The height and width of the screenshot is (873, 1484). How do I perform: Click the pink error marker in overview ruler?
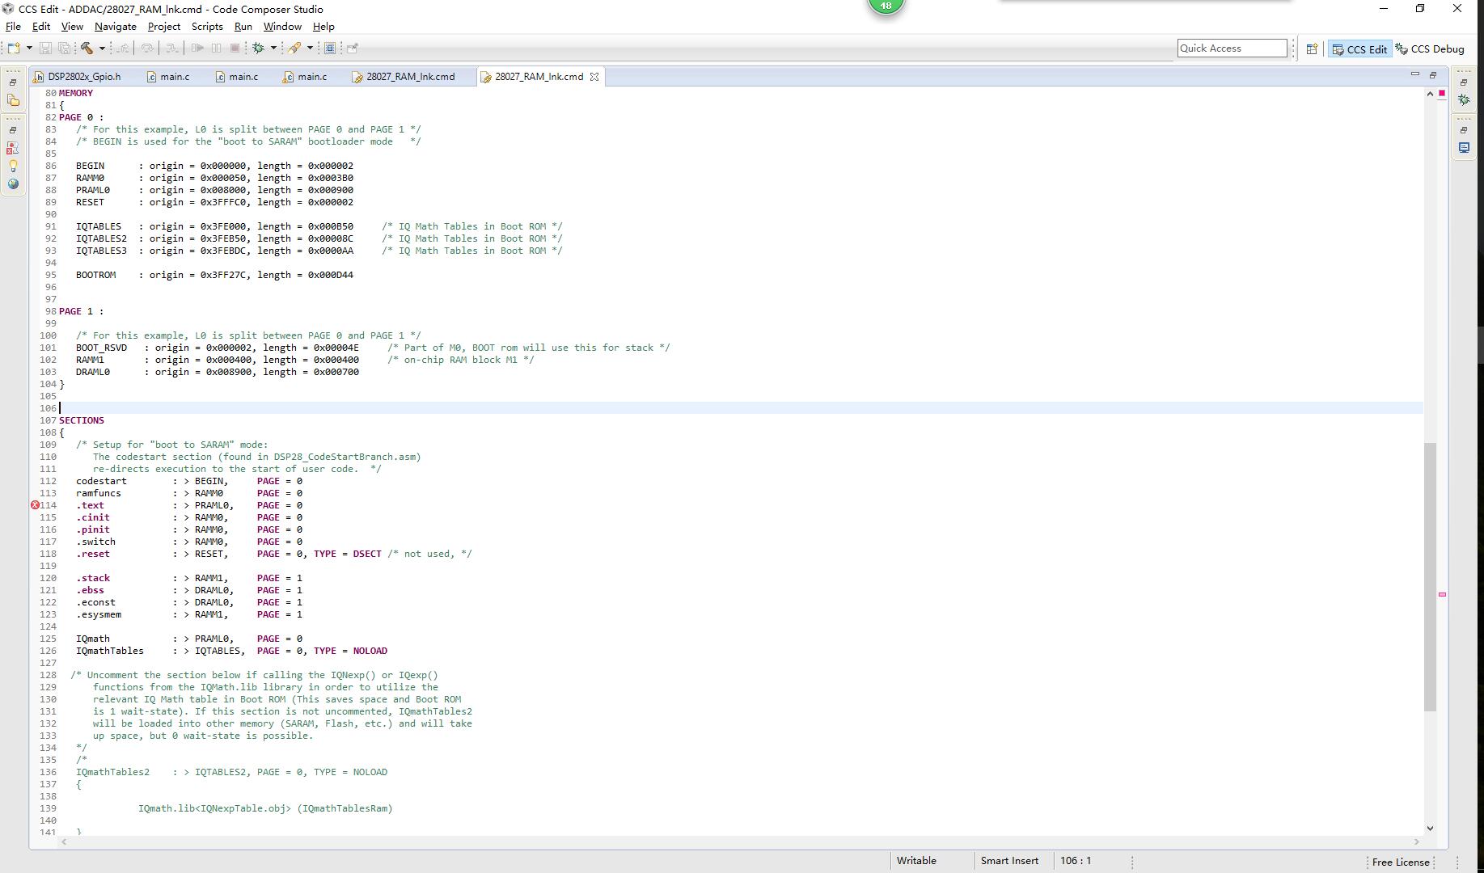(x=1442, y=595)
